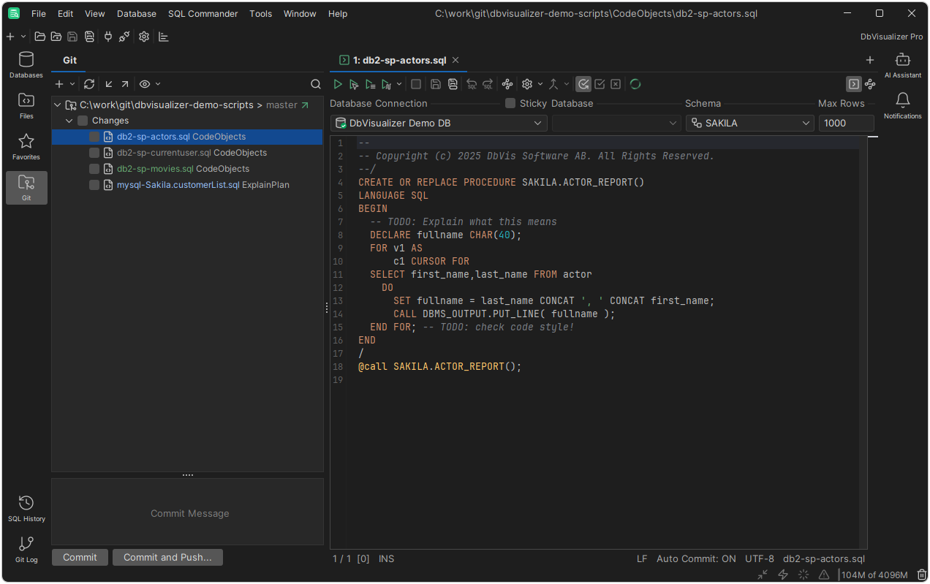Click the lightning bolt status bar icon
Image resolution: width=930 pixels, height=584 pixels.
click(x=783, y=574)
